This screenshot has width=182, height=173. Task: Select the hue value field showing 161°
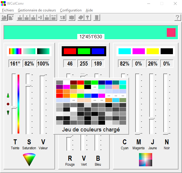(x=15, y=64)
